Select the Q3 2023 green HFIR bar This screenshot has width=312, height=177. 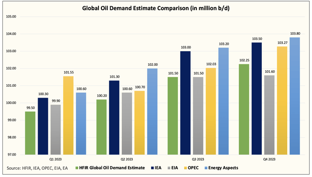[x=173, y=116]
